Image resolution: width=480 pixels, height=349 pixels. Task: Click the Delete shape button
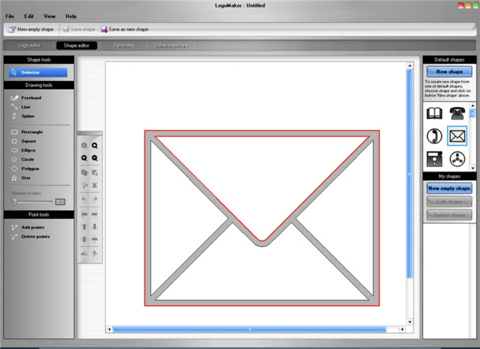tap(449, 215)
